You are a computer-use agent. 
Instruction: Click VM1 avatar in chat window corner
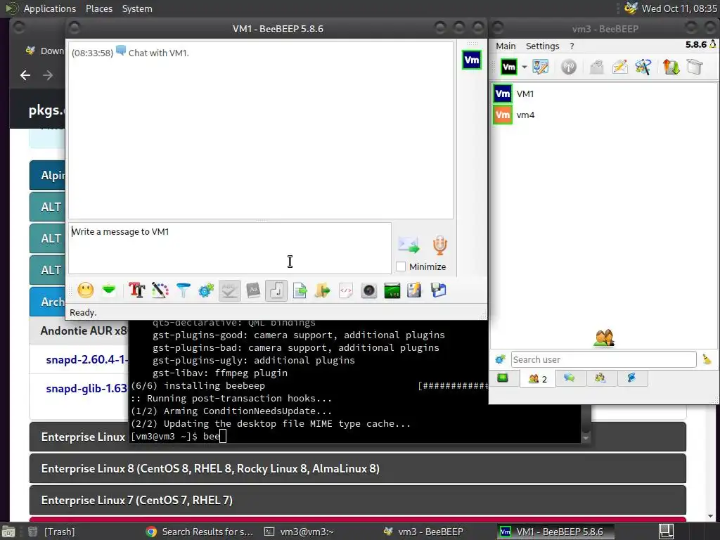click(x=472, y=60)
